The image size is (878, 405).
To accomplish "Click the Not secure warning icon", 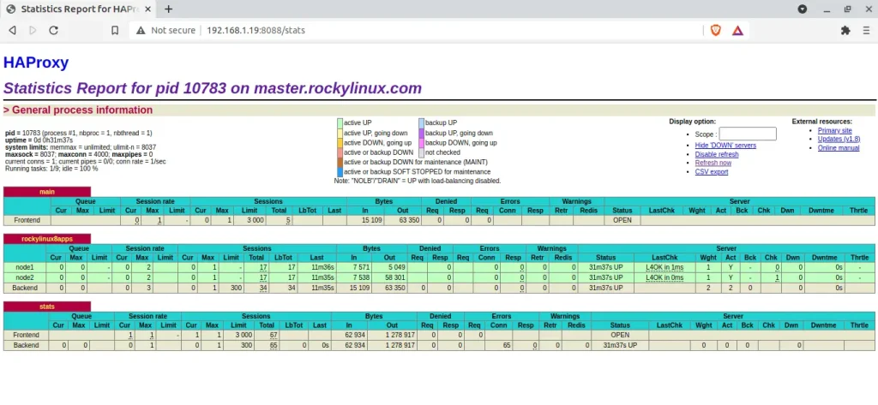I will pyautogui.click(x=140, y=30).
